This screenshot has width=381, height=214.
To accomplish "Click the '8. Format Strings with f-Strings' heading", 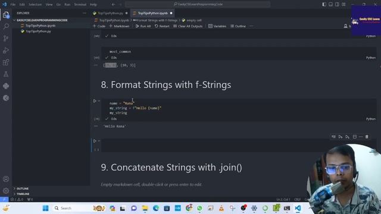I will click(166, 84).
